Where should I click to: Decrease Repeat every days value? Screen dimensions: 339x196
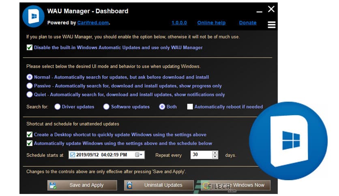coord(215,157)
